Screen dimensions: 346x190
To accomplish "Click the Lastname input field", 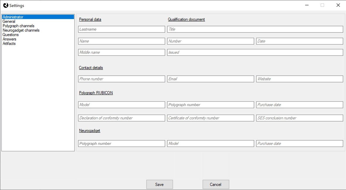I will tap(121, 29).
